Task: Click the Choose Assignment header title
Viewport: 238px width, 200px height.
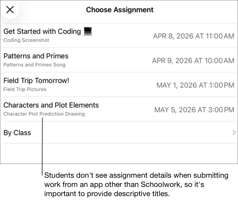Action: (120, 10)
